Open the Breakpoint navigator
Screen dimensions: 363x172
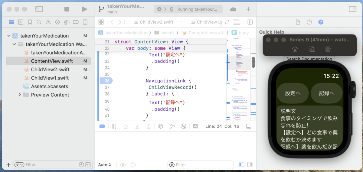click(x=76, y=22)
